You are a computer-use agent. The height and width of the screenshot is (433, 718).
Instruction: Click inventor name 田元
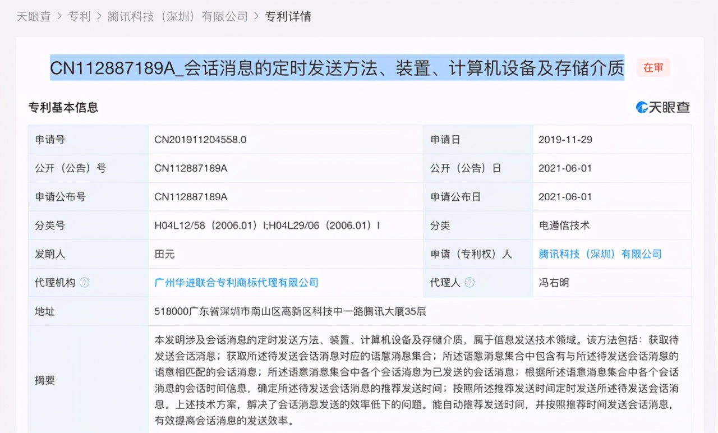click(x=164, y=254)
